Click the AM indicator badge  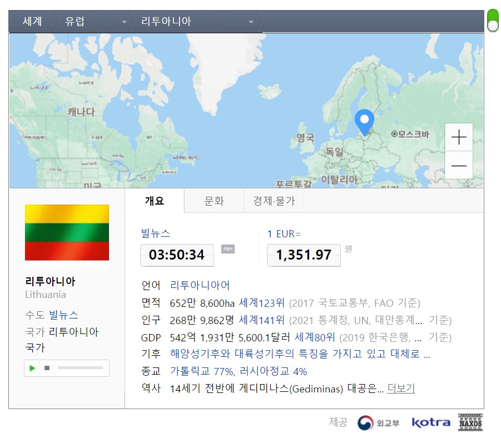[228, 249]
